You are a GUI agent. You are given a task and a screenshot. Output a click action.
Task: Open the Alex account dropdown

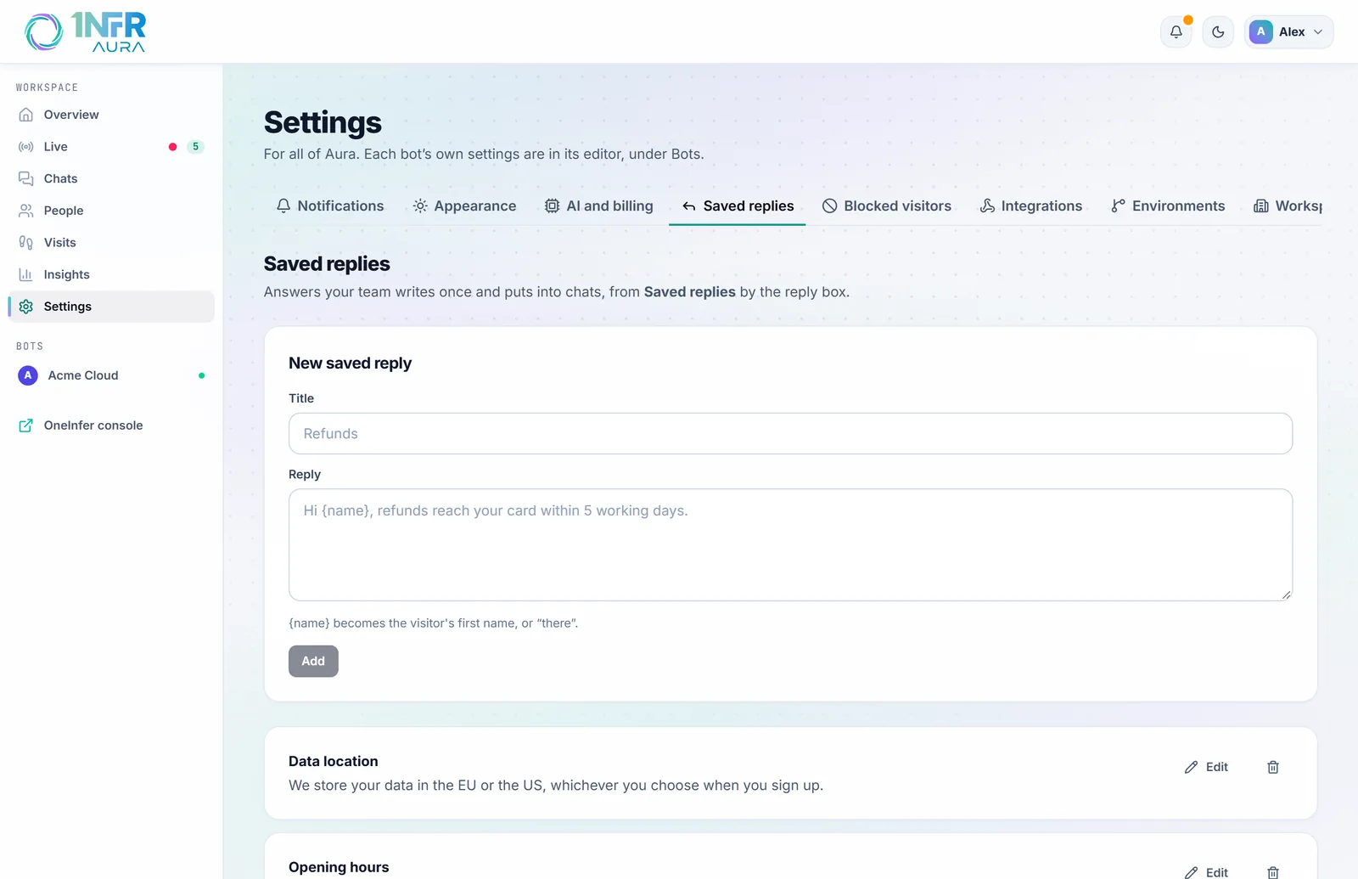[x=1288, y=32]
